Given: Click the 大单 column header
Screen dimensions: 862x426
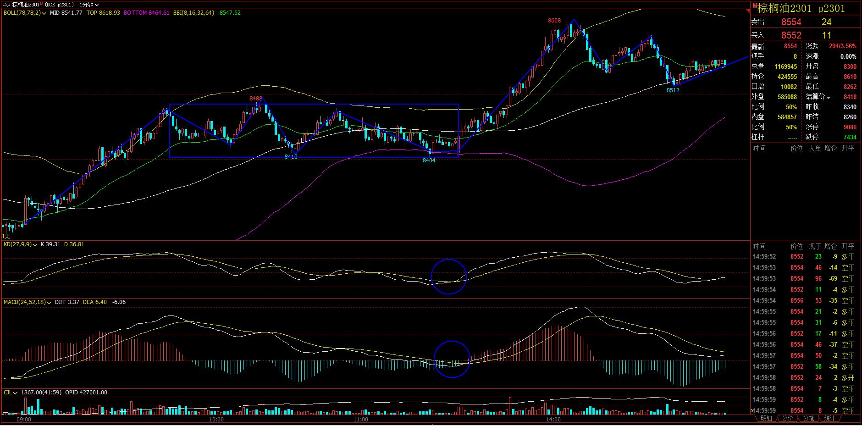Looking at the screenshot, I should click(814, 148).
